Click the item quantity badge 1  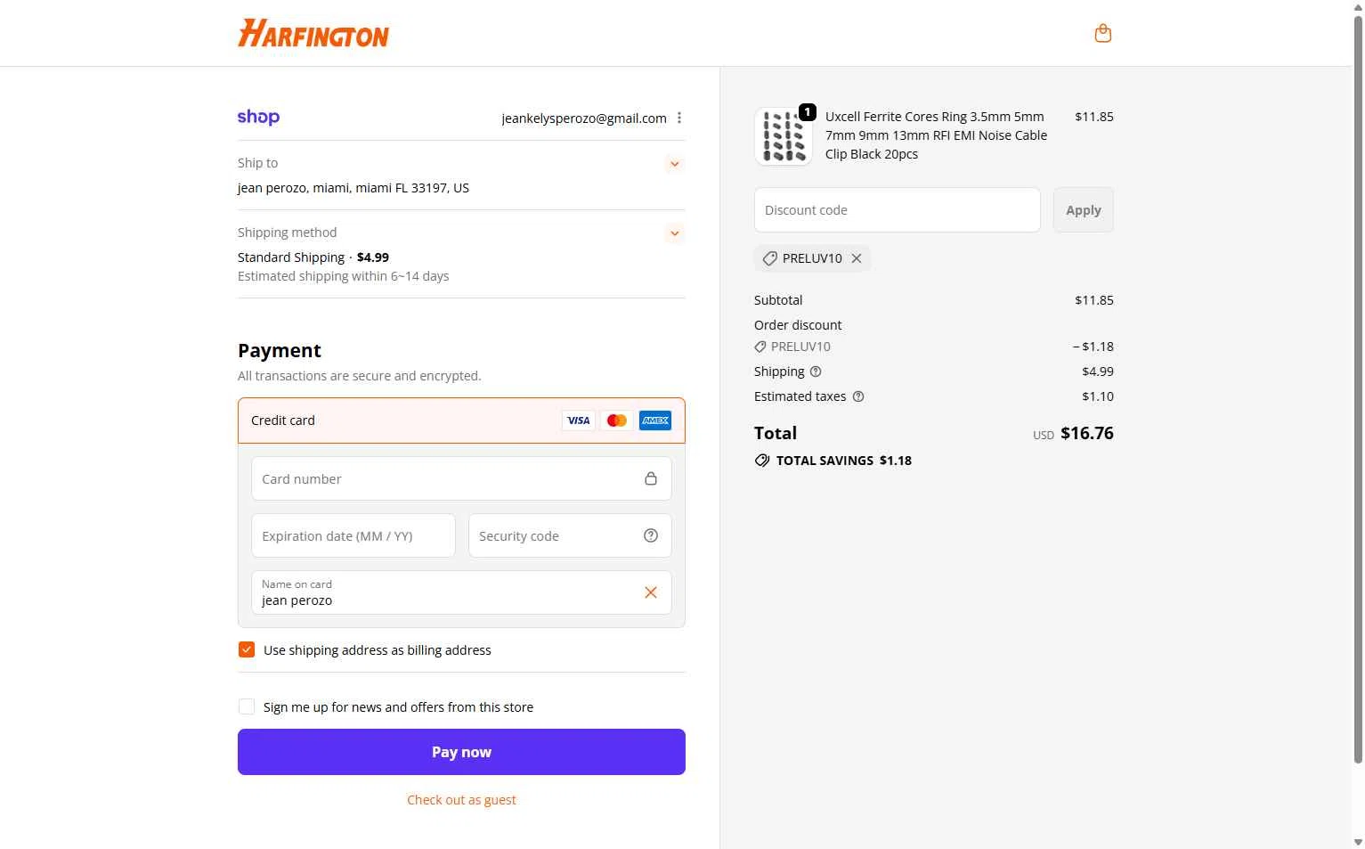tap(808, 112)
